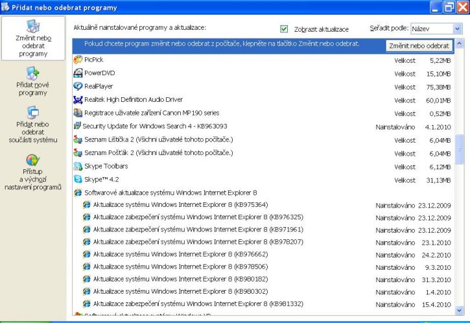Screen dimensions: 470x323
Task: Select Realtek High Definition Audio Driver
Action: (x=263, y=100)
